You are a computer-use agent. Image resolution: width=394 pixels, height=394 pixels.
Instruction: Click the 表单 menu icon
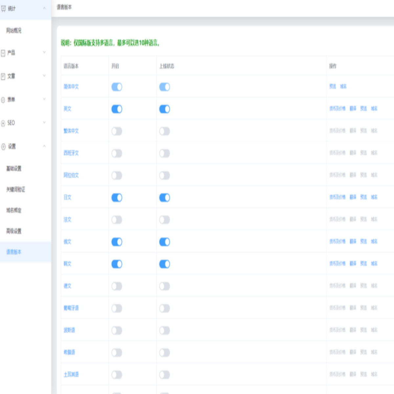(3, 100)
